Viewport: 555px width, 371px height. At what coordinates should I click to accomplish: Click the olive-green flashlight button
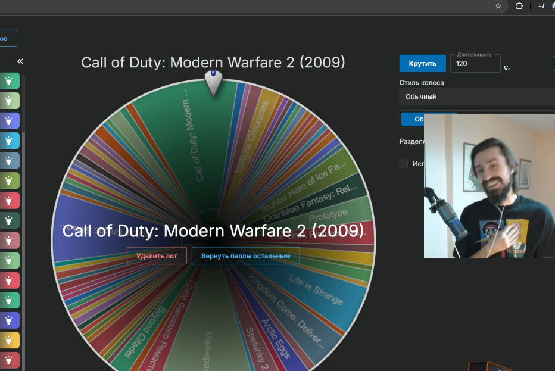point(10,181)
